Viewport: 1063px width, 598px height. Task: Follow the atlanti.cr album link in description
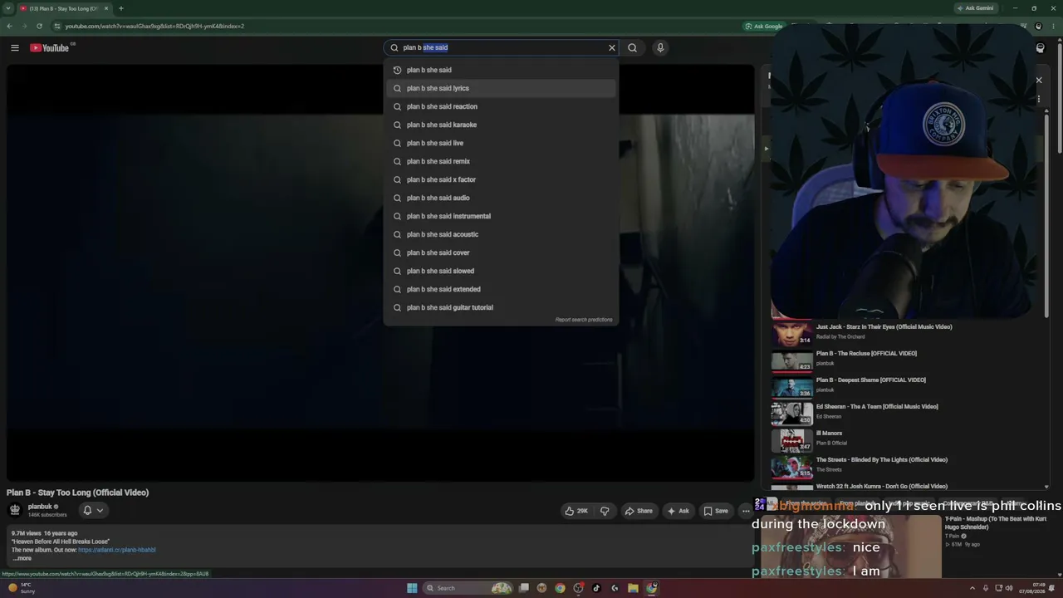pos(116,550)
